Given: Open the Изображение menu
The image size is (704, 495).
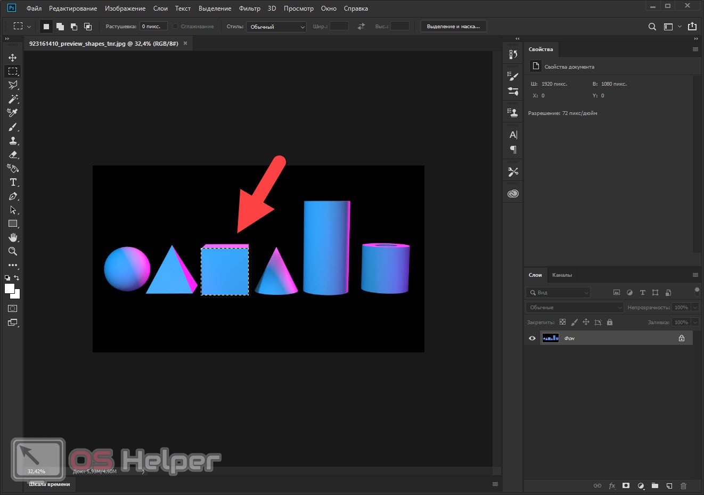Looking at the screenshot, I should point(125,9).
